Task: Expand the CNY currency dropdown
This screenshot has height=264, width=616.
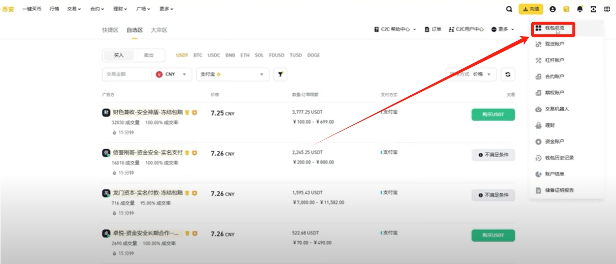Action: (x=172, y=74)
